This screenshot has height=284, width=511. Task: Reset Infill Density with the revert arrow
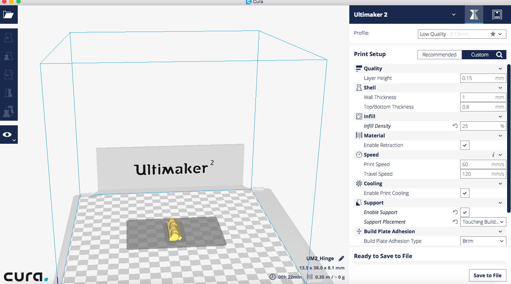coord(455,126)
